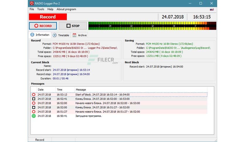The width and height of the screenshot is (245, 142).
Task: Minimize the RADIO Logger Pro 2 window
Action: click(x=190, y=3)
